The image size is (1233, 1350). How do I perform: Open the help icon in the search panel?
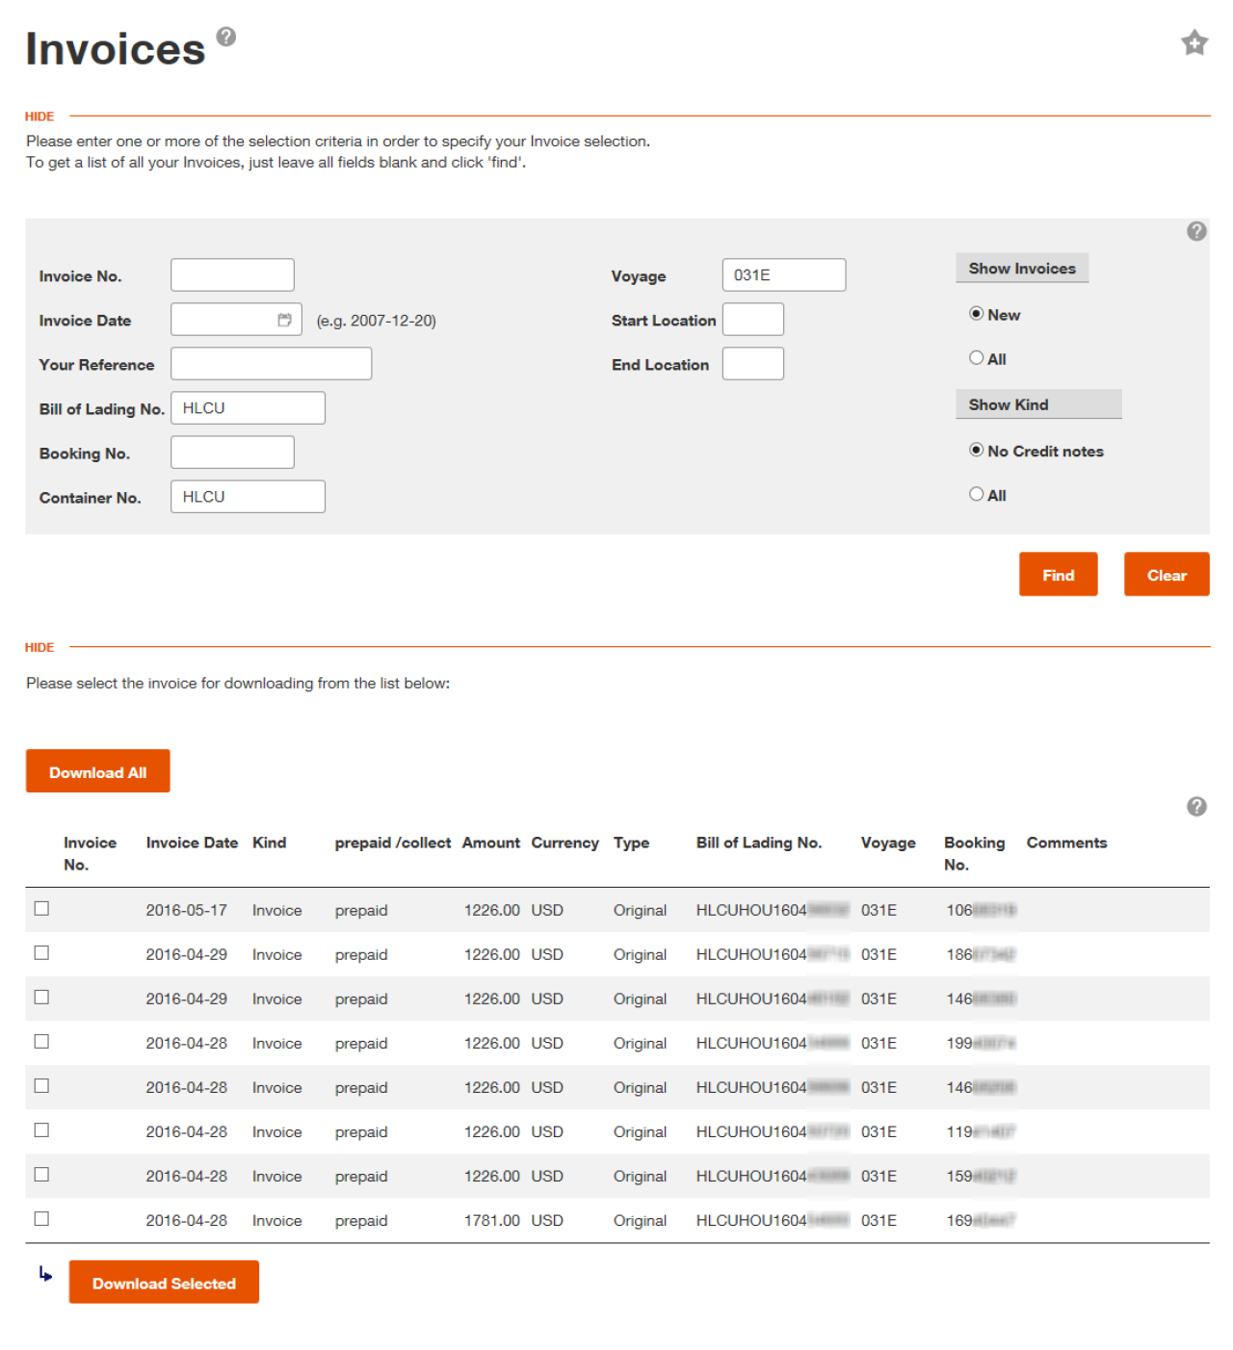coord(1195,231)
